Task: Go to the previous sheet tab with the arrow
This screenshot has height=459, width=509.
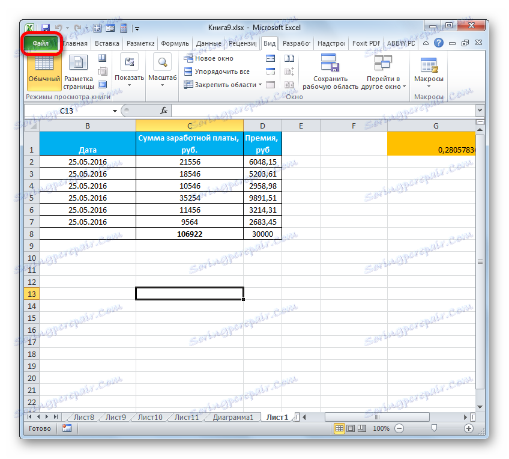Action: pyautogui.click(x=38, y=417)
